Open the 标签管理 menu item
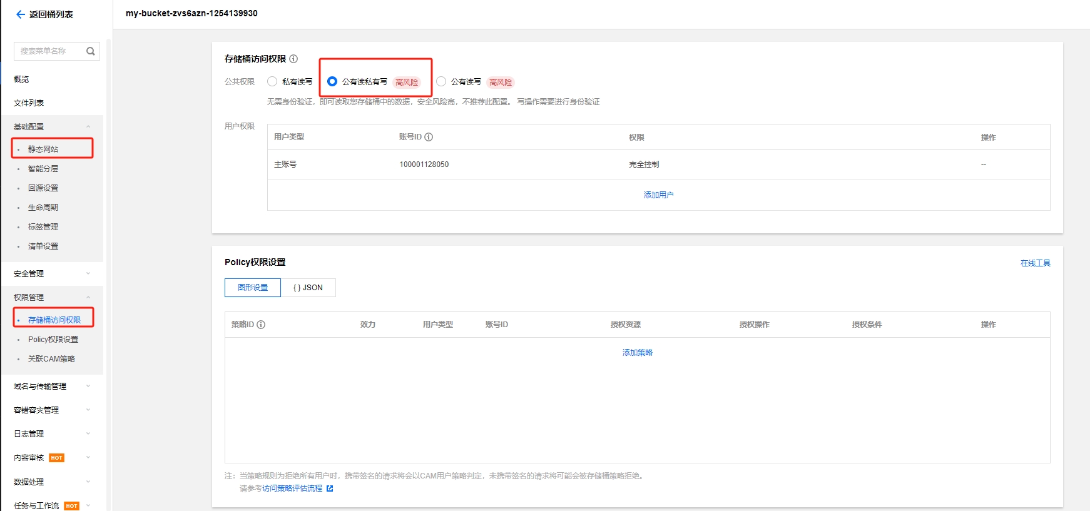Viewport: 1090px width, 511px height. pyautogui.click(x=43, y=227)
